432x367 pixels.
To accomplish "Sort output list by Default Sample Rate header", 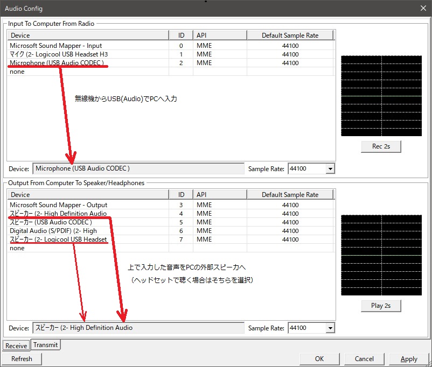I will (290, 195).
